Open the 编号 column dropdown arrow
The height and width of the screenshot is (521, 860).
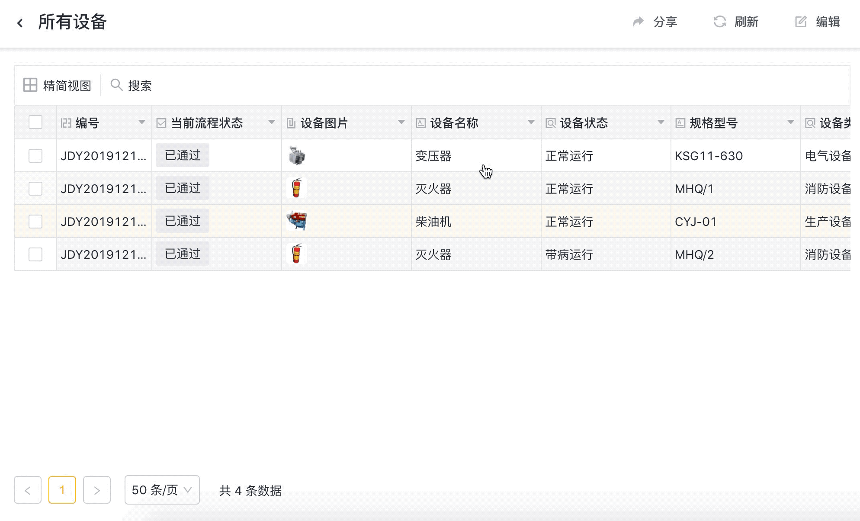pos(141,122)
